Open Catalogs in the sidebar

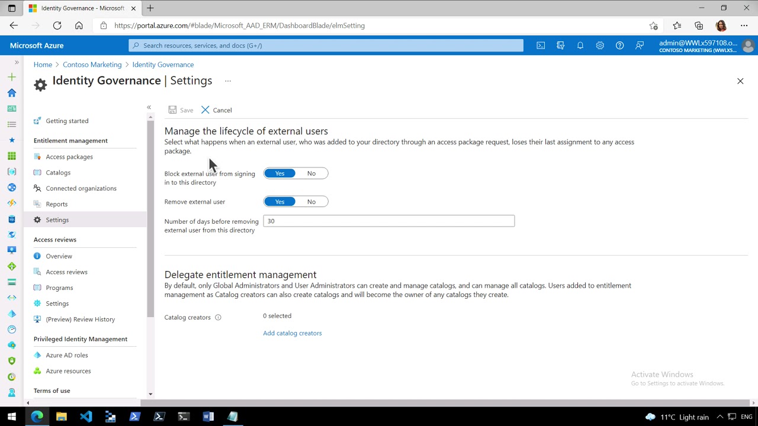pos(58,173)
